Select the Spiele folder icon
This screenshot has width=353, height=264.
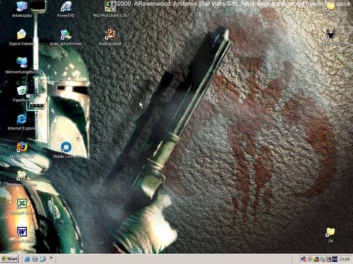coord(331,7)
